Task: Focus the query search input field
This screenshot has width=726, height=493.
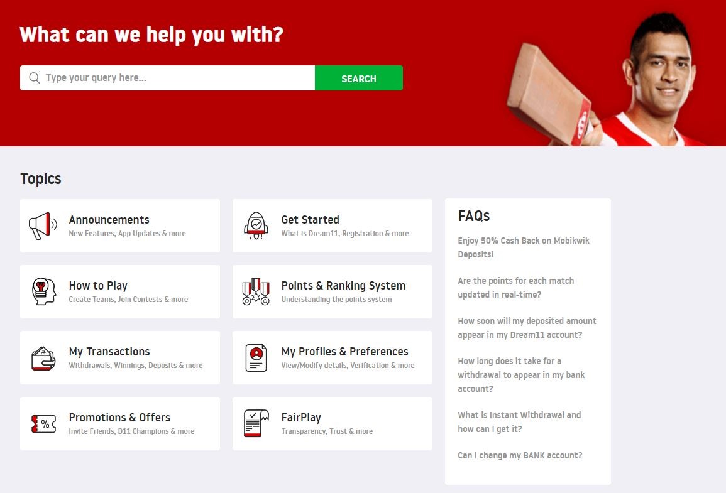Action: (x=168, y=78)
